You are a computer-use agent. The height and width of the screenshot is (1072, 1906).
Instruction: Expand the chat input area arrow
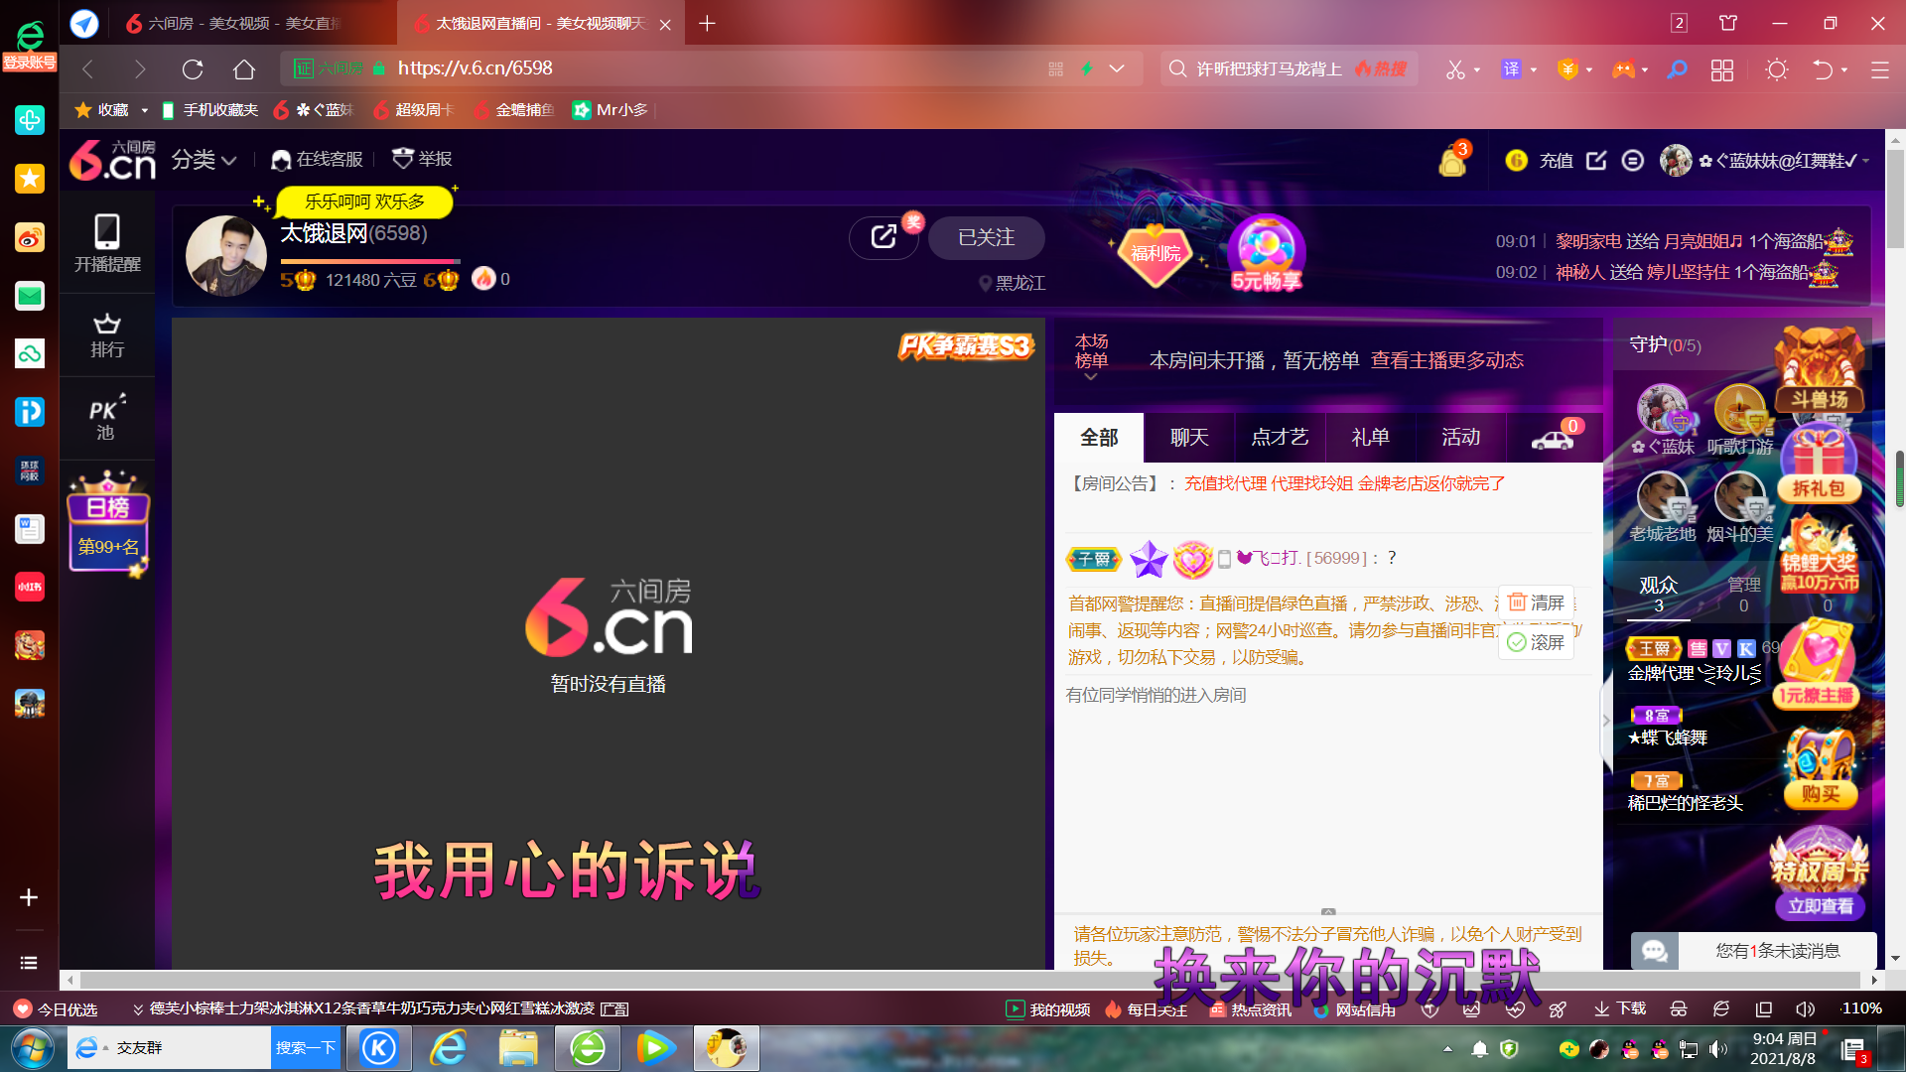[1328, 911]
